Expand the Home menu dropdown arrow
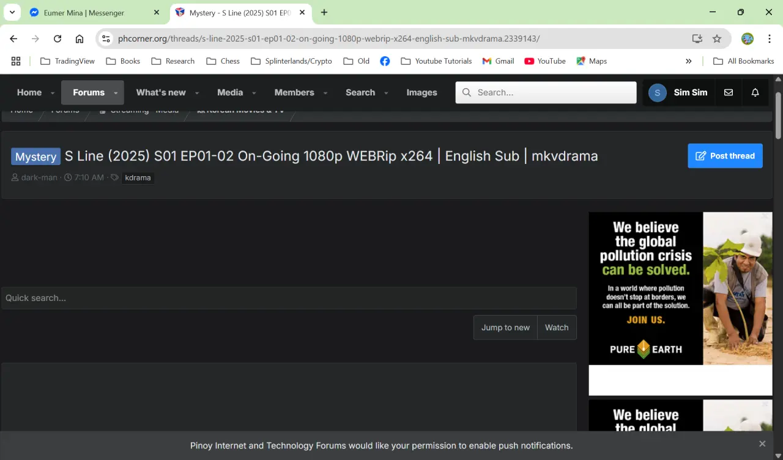Viewport: 783px width, 460px height. point(53,93)
